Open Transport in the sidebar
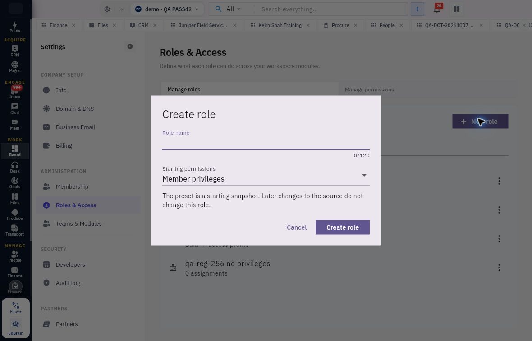 pos(14,231)
